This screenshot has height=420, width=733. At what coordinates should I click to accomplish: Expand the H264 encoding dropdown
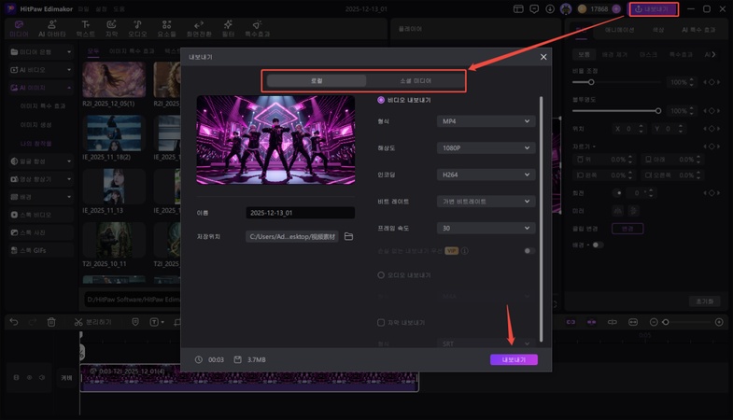click(486, 175)
